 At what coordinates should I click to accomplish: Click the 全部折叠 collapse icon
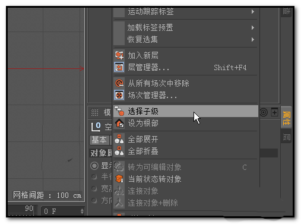[x=119, y=151]
